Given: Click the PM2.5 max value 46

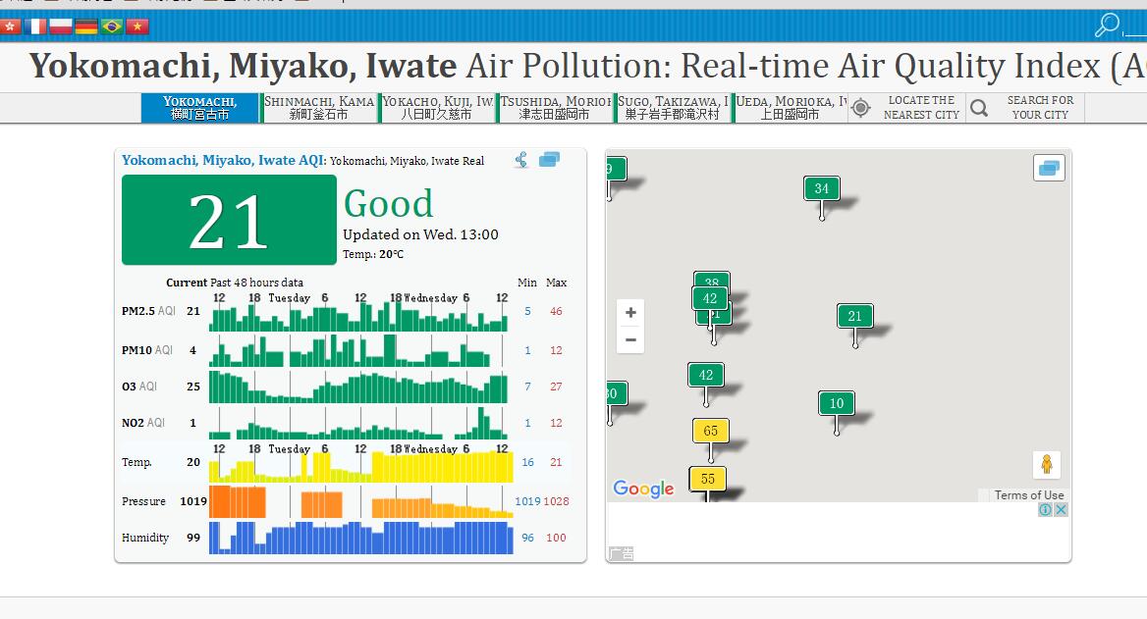Looking at the screenshot, I should click(556, 311).
